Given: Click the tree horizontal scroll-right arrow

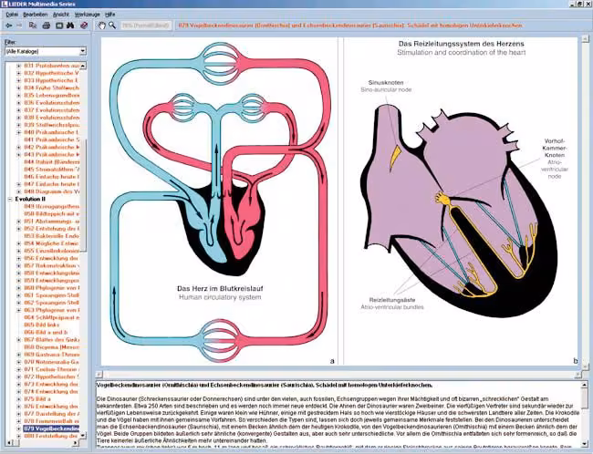Looking at the screenshot, I should tap(76, 442).
